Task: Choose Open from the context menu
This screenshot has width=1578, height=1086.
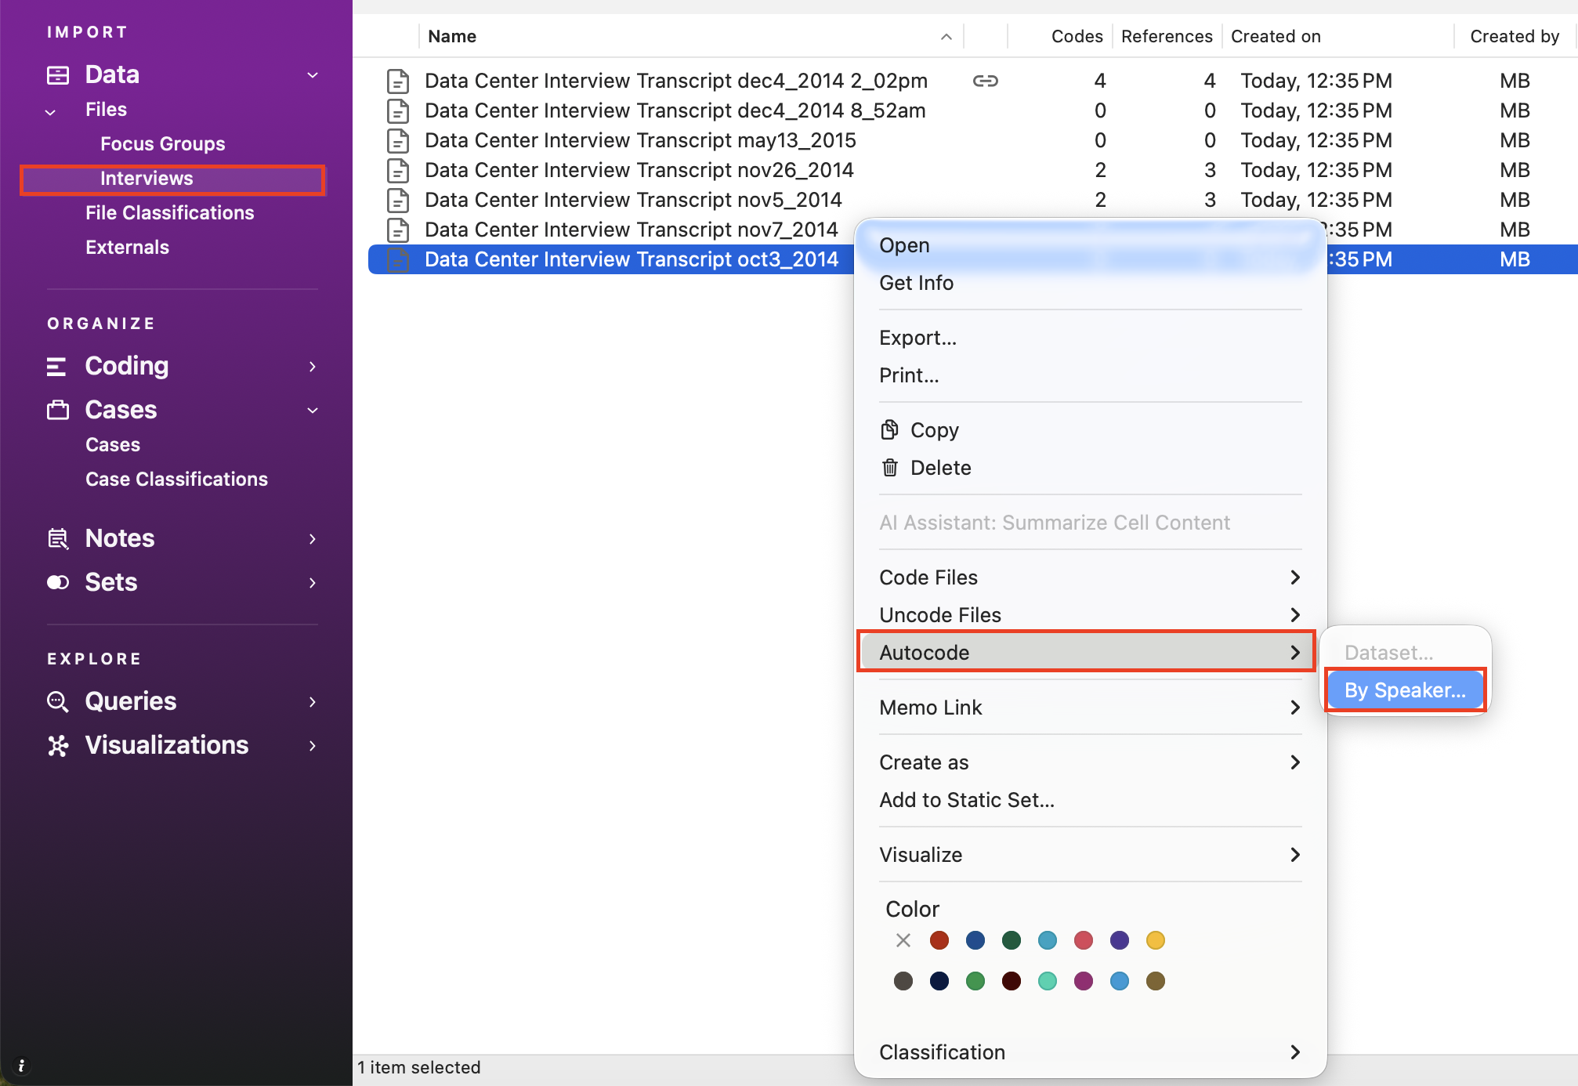Action: tap(1090, 245)
